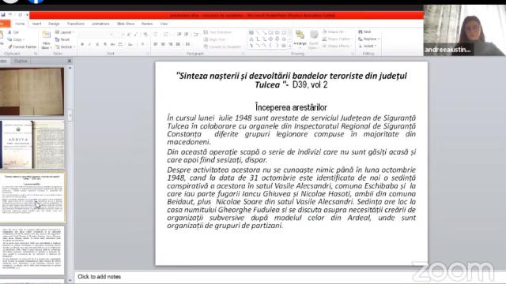Toggle Italic formatting in Font group
The width and height of the screenshot is (506, 284).
point(89,44)
